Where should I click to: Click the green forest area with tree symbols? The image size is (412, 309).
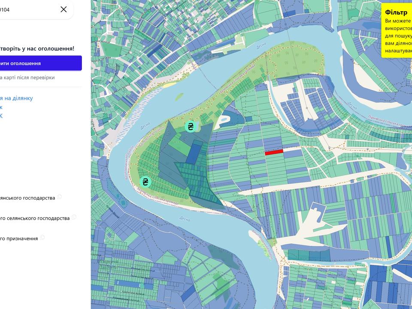pos(294,61)
